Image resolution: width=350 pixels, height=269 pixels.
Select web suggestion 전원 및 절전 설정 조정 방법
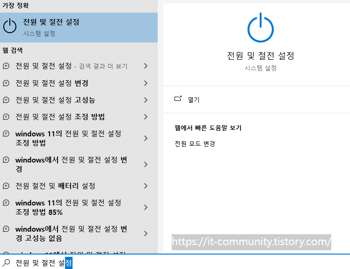79,117
